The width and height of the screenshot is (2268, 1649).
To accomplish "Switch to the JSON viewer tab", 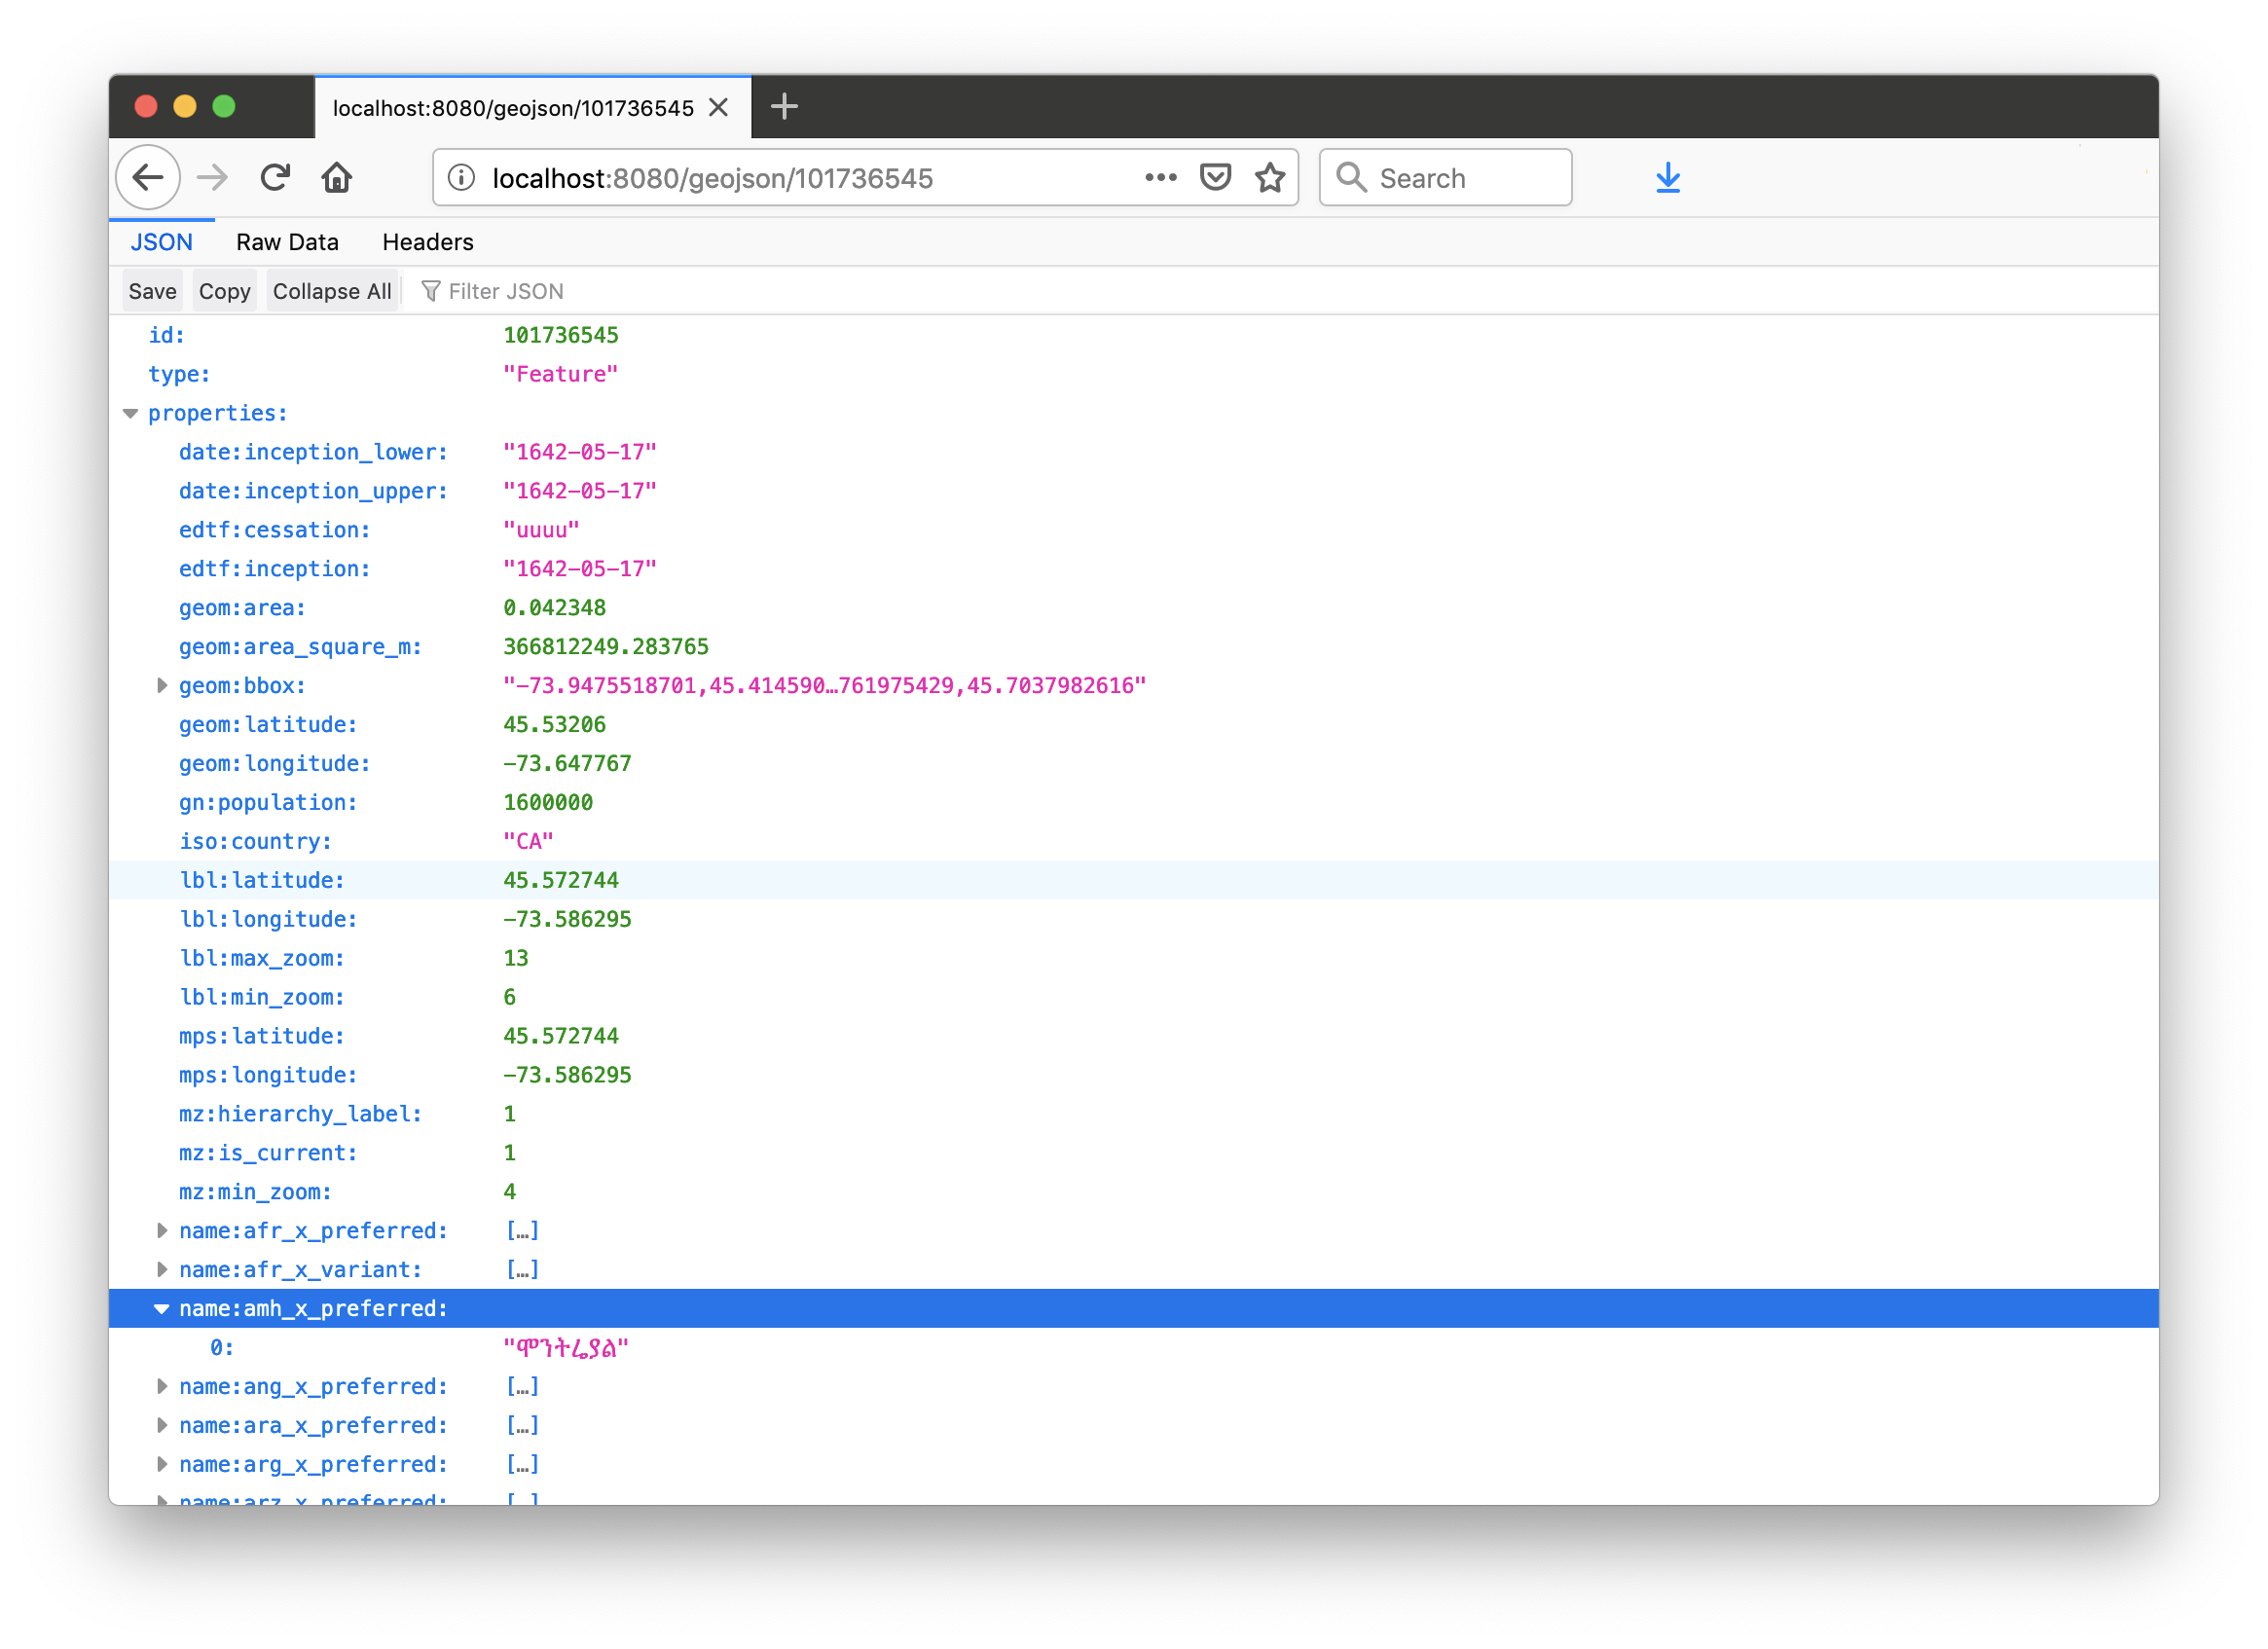I will [x=162, y=242].
